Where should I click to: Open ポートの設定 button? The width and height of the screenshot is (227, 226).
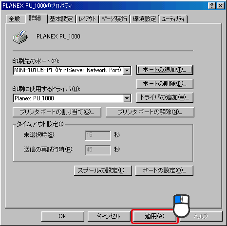pos(164,170)
